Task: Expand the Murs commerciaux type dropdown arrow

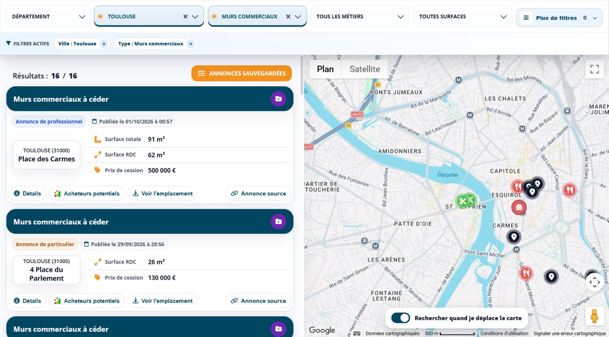Action: coord(297,17)
